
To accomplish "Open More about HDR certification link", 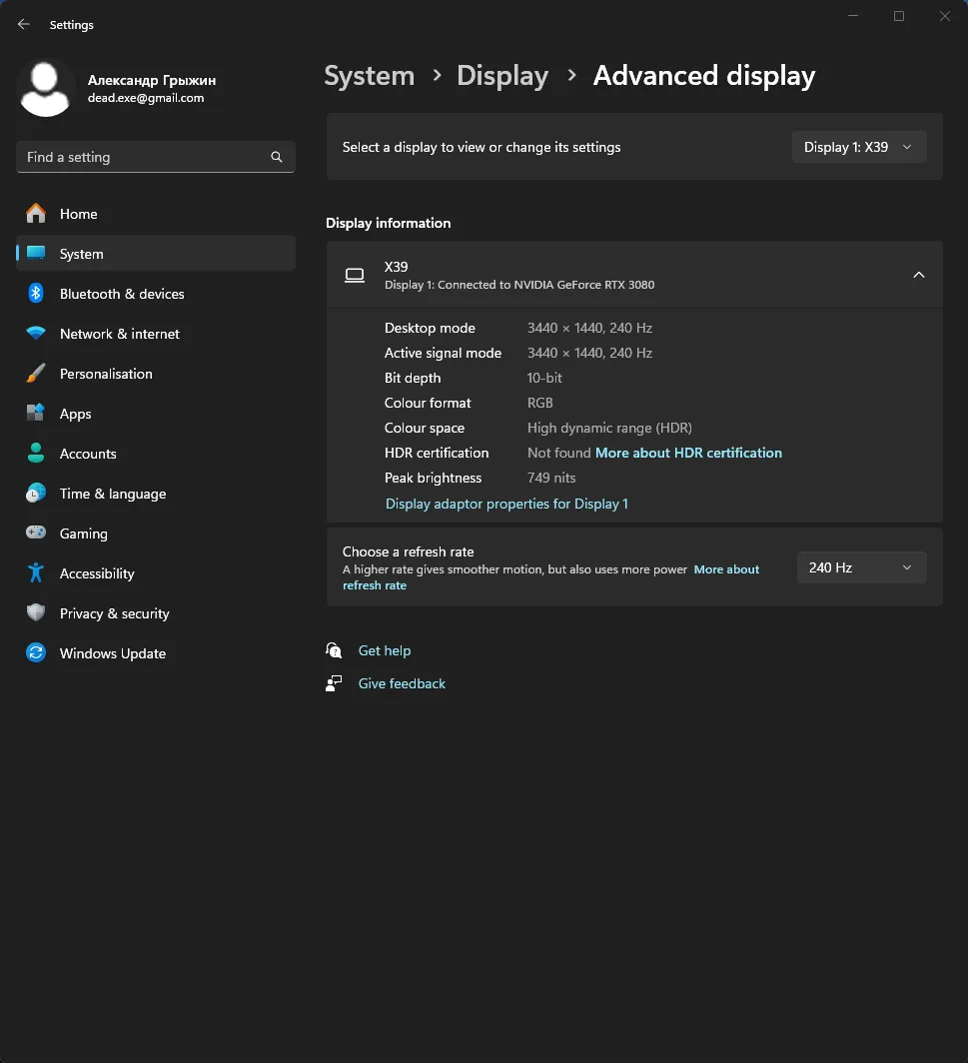I will [688, 453].
